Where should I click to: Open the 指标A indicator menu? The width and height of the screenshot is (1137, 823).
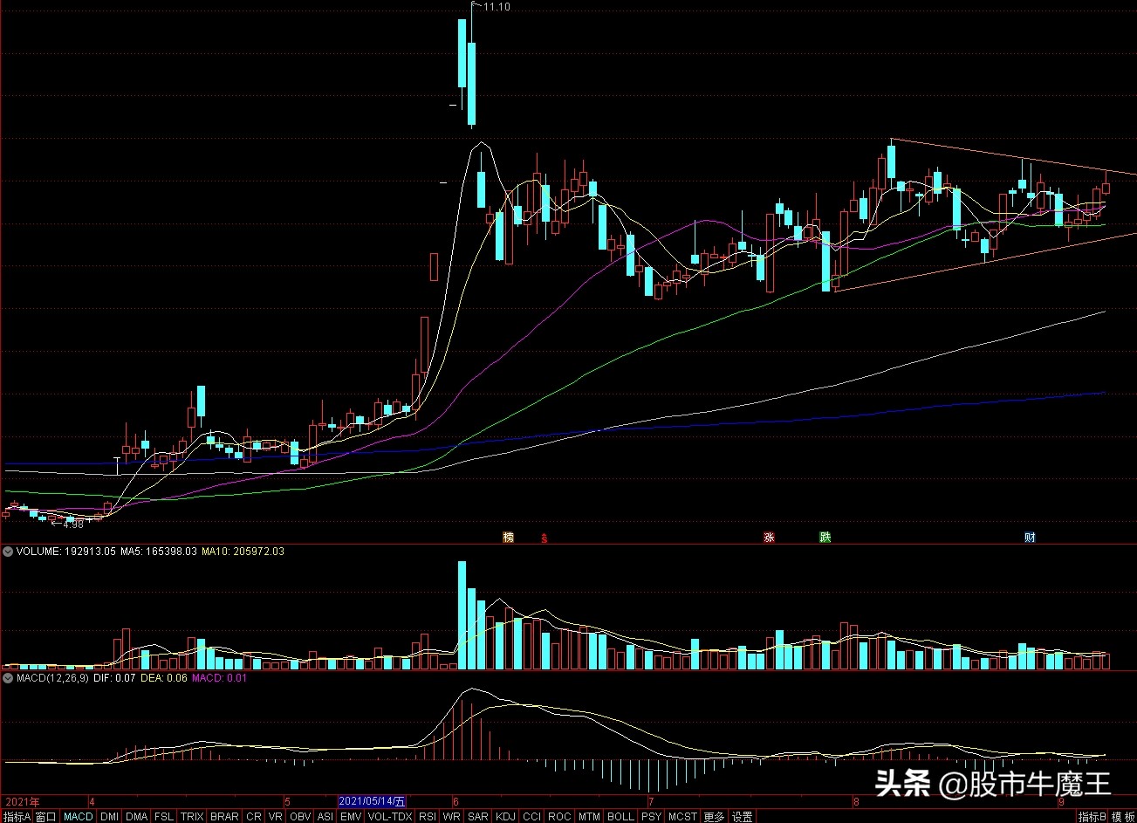[17, 817]
